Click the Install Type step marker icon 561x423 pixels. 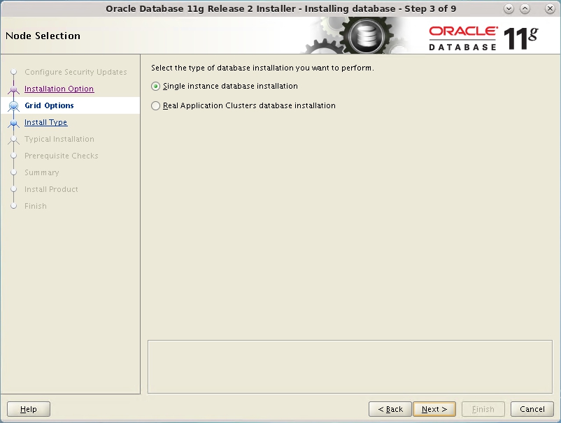pos(13,123)
